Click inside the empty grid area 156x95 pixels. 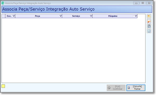[73, 50]
